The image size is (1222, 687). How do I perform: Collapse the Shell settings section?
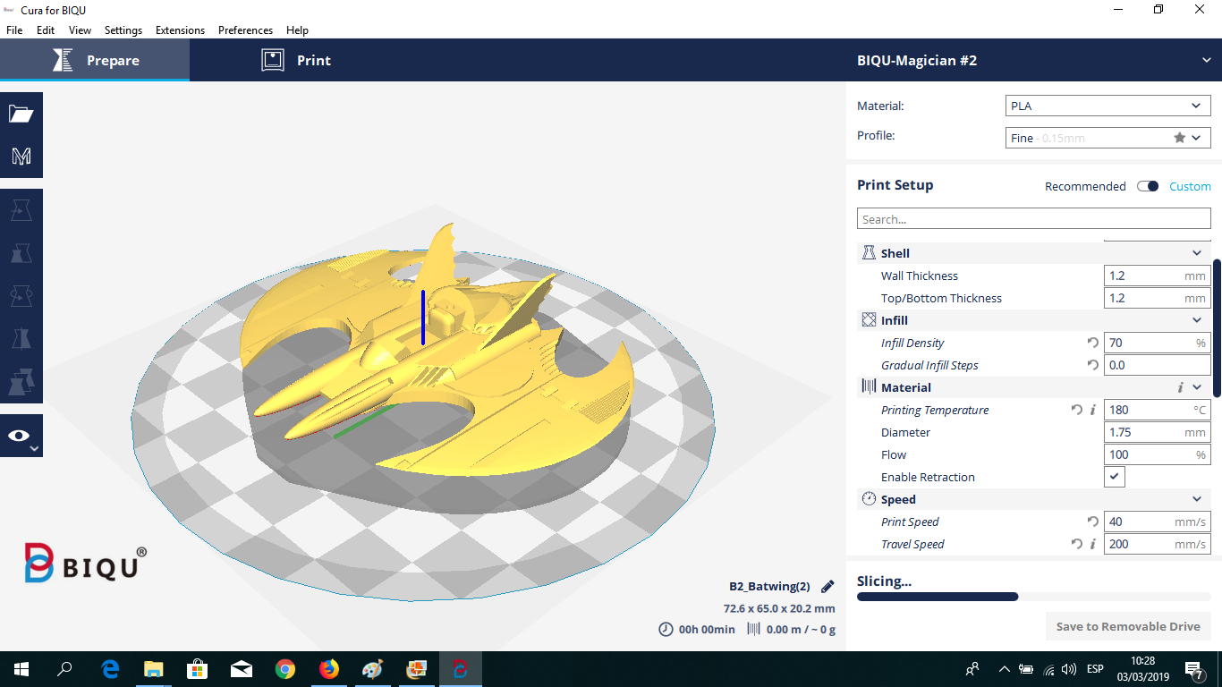[1197, 253]
